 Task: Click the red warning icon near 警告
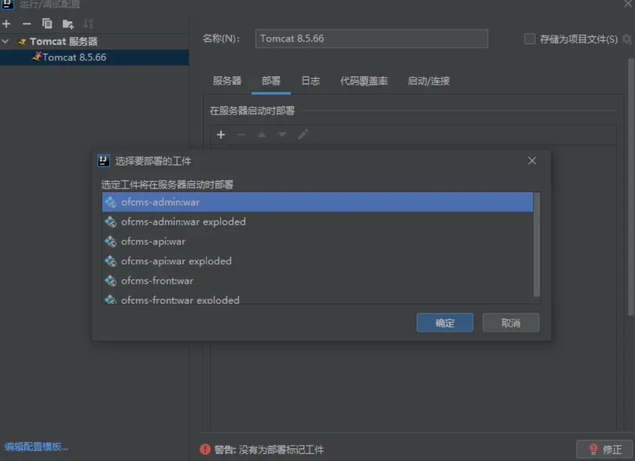205,449
